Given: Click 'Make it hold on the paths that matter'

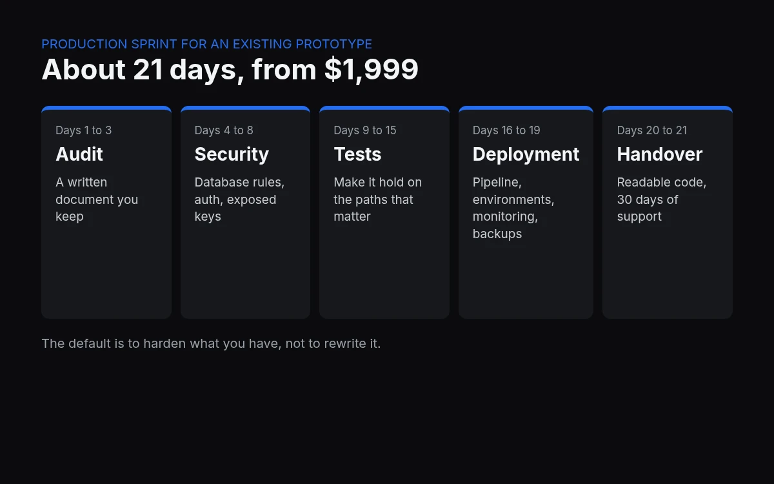Looking at the screenshot, I should pos(377,199).
